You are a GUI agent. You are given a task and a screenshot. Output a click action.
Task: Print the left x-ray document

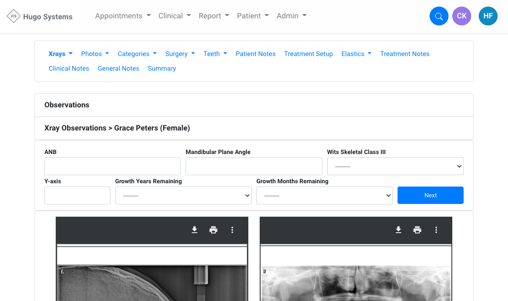(x=213, y=230)
